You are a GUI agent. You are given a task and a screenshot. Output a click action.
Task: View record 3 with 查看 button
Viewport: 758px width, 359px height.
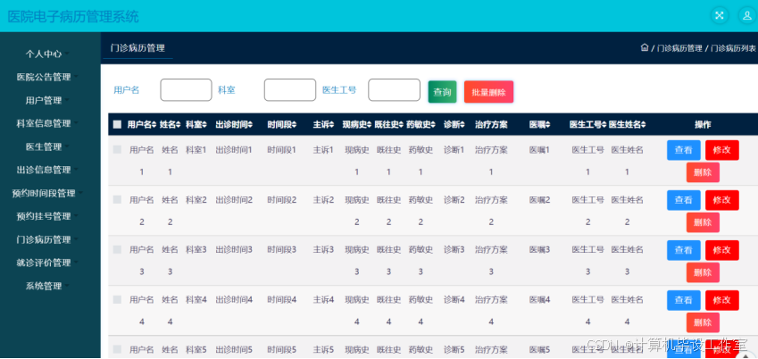(x=684, y=250)
